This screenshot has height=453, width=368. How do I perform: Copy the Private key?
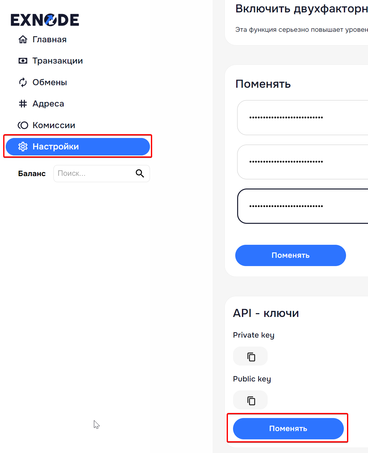pyautogui.click(x=251, y=357)
